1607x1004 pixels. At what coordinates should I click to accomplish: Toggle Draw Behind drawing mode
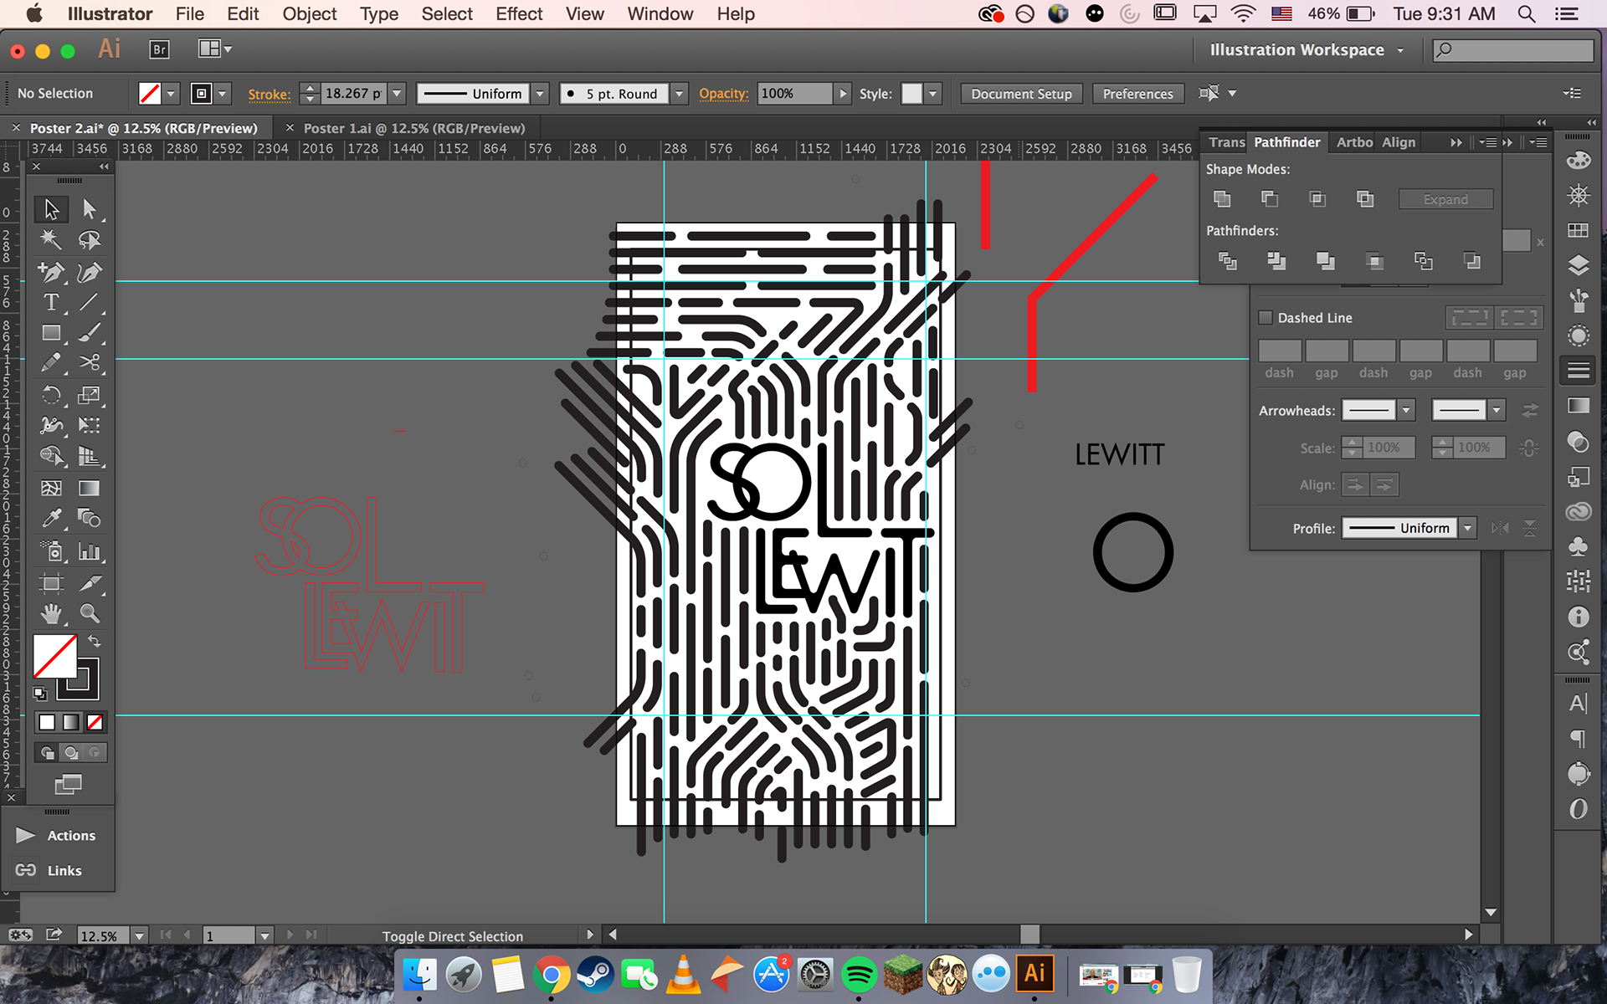pyautogui.click(x=71, y=752)
